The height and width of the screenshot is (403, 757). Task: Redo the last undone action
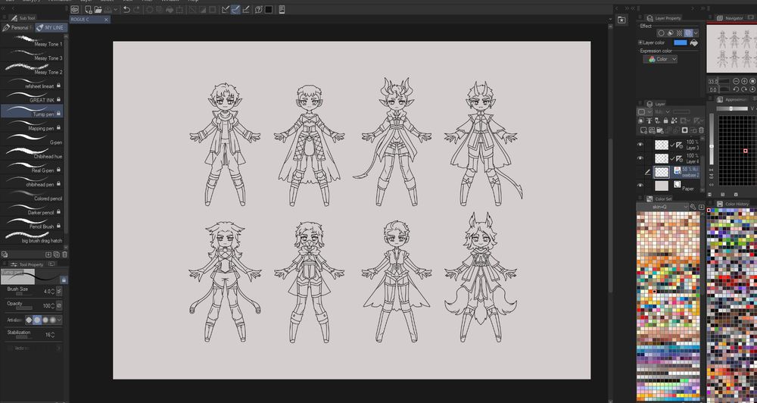(136, 10)
